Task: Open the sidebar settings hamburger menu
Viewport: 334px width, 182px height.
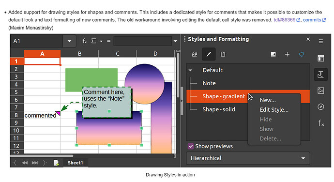Action: (x=321, y=41)
